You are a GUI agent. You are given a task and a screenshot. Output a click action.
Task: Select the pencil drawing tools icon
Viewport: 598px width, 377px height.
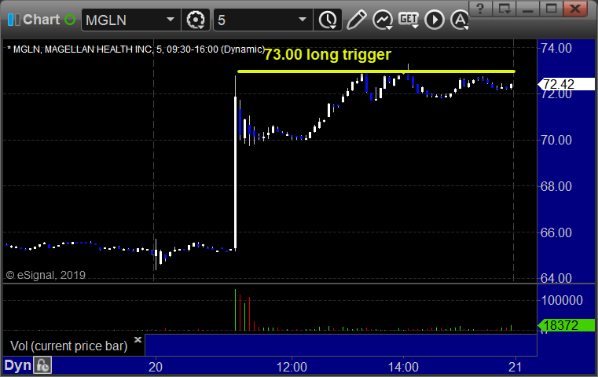[x=356, y=20]
